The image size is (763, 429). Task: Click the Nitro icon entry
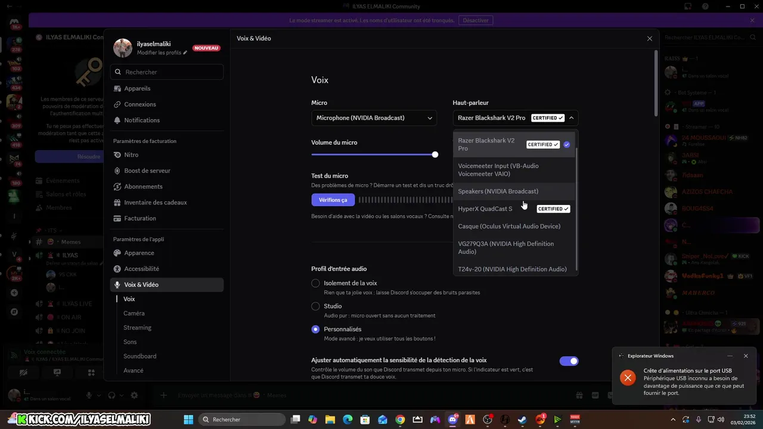(x=117, y=155)
